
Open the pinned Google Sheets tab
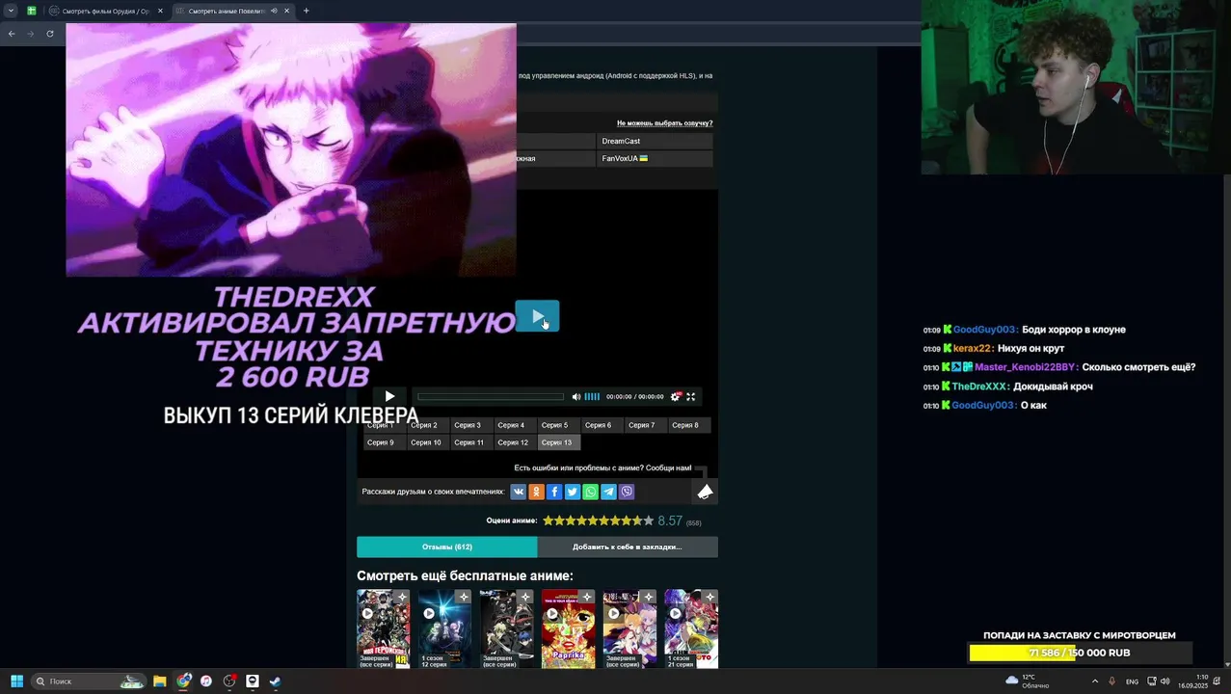tap(32, 11)
